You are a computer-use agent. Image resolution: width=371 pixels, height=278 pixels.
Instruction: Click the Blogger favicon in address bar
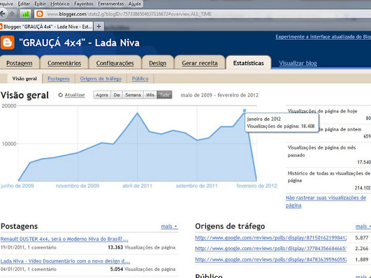40,14
